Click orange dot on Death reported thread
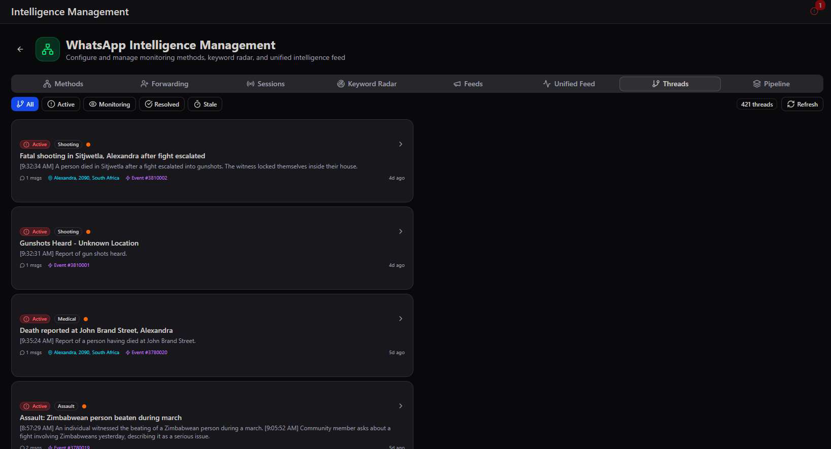Screen dimensions: 831x449 [x=86, y=319]
